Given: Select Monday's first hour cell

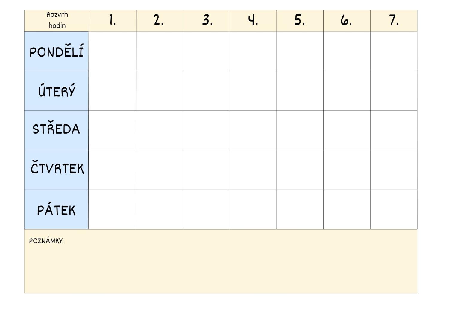Looking at the screenshot, I should (113, 51).
